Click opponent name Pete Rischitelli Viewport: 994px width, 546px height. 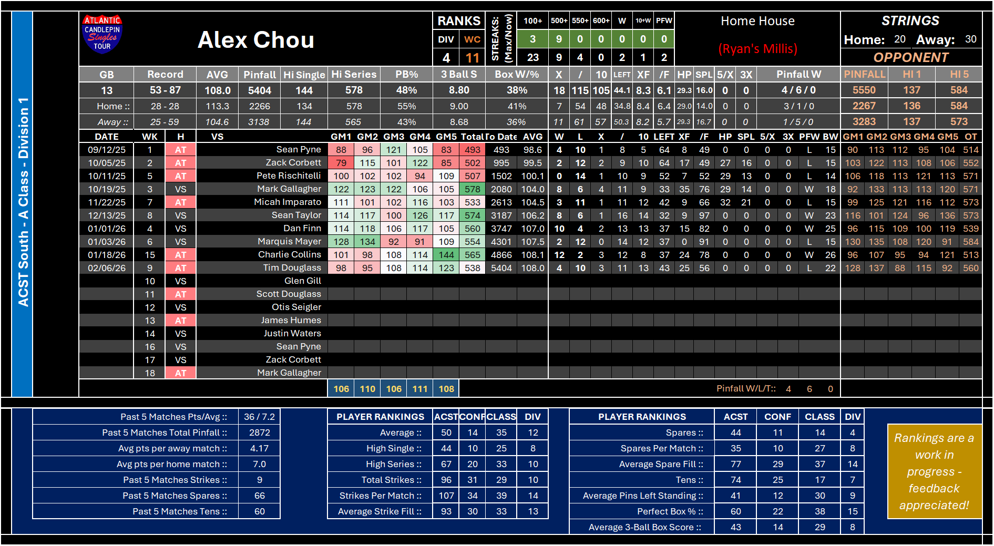tap(289, 176)
